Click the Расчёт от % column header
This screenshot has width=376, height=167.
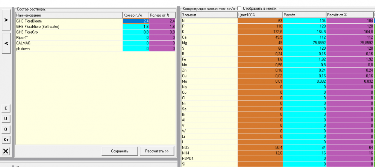point(350,15)
